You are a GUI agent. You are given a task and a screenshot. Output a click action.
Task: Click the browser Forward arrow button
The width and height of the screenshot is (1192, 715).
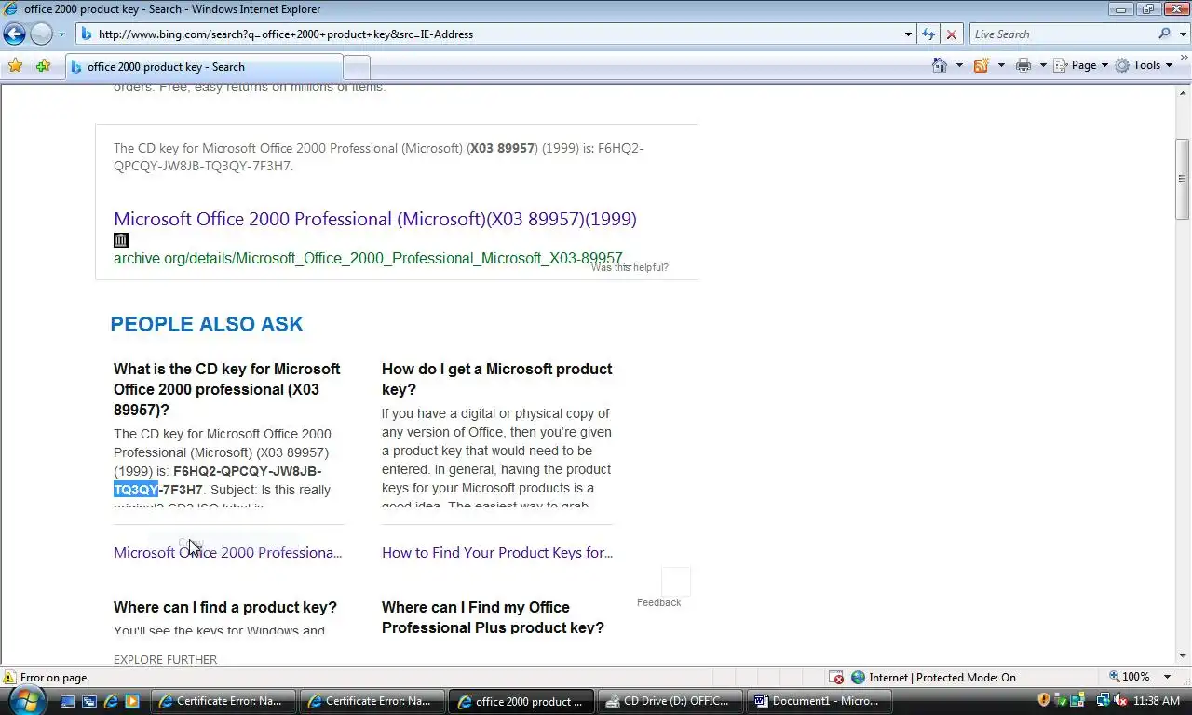pyautogui.click(x=41, y=34)
